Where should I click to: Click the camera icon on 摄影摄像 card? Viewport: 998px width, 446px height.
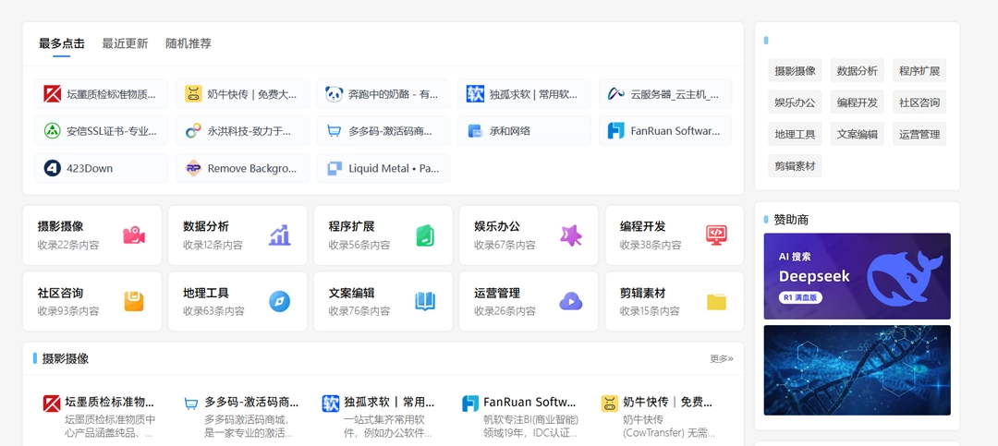(x=134, y=235)
